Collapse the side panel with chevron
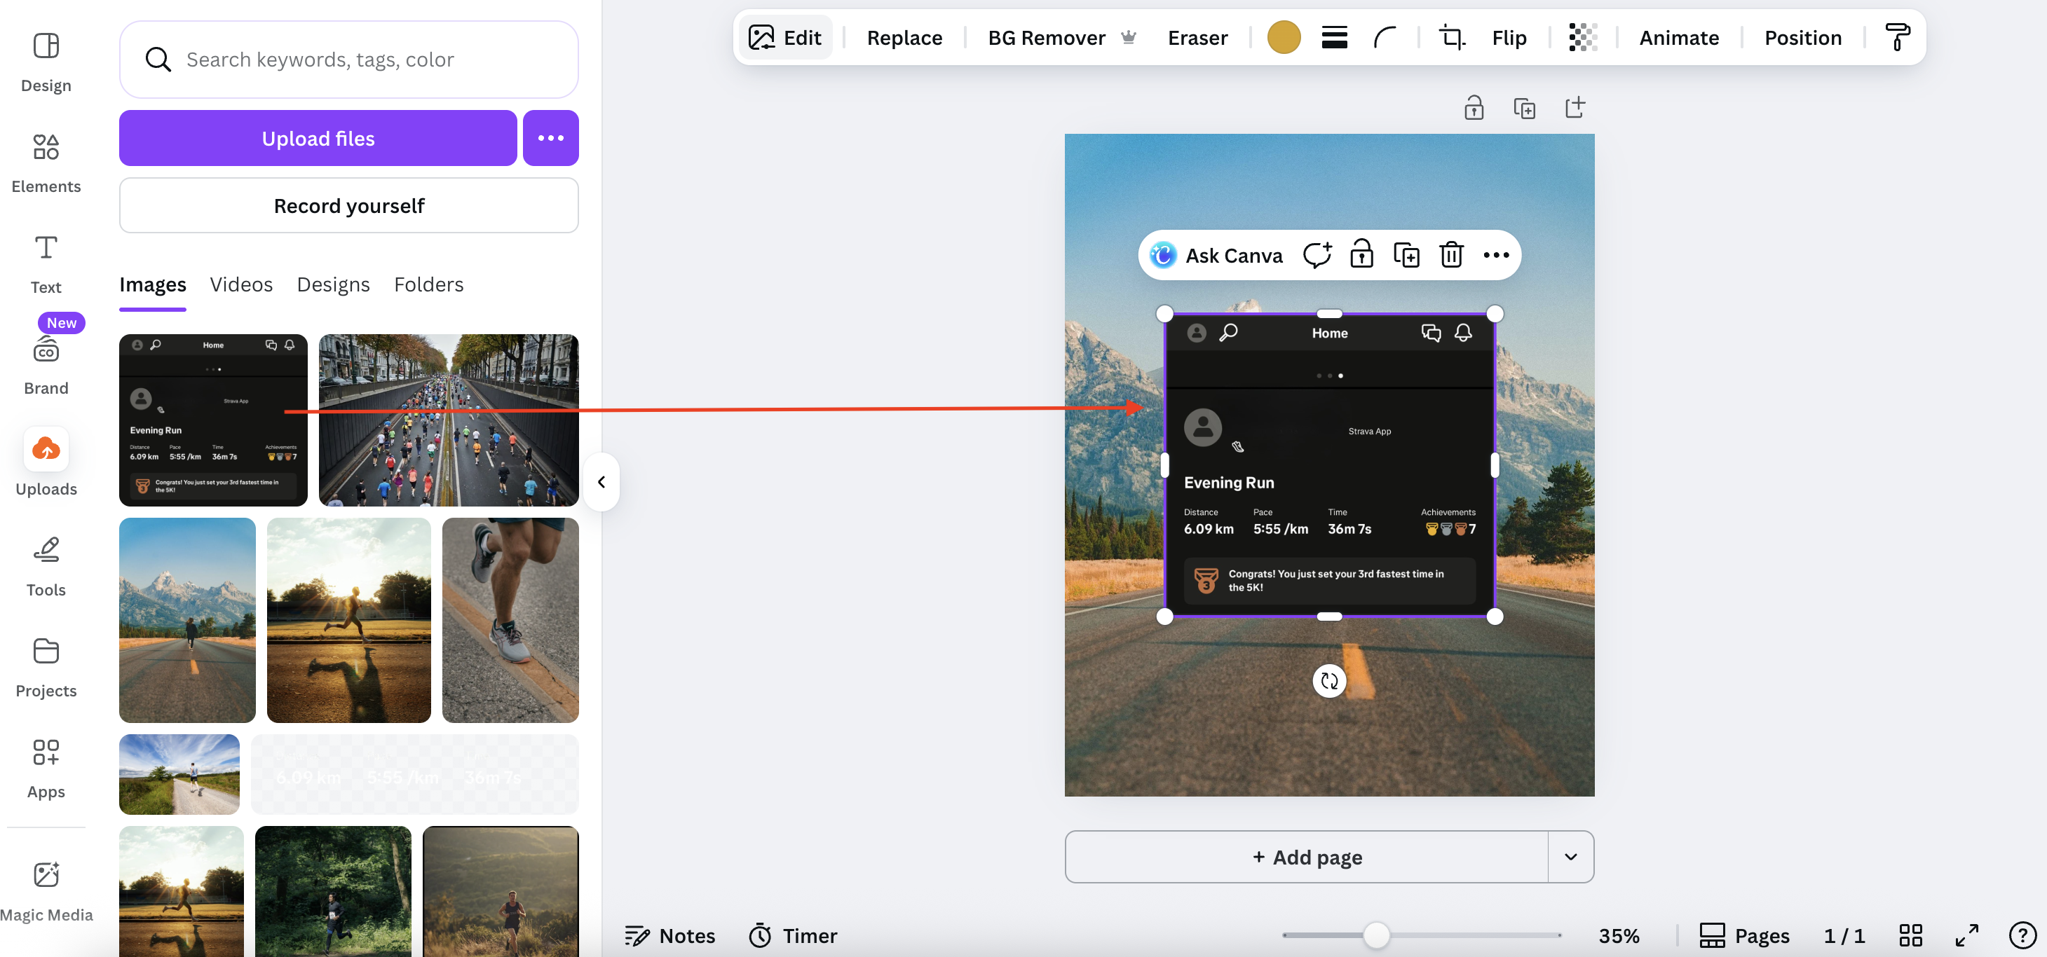Viewport: 2047px width, 957px height. click(x=601, y=481)
